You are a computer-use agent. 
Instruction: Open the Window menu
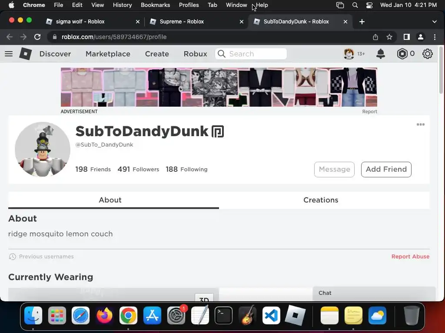[x=236, y=5]
